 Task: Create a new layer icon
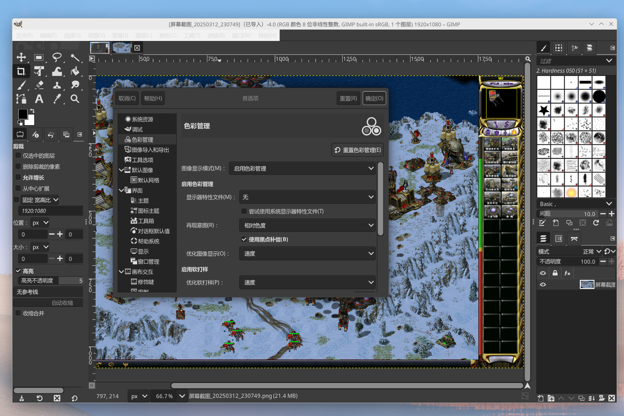(540, 398)
